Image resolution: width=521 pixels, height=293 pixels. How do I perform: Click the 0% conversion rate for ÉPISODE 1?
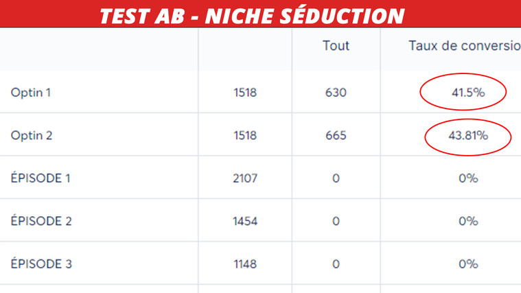[468, 178]
